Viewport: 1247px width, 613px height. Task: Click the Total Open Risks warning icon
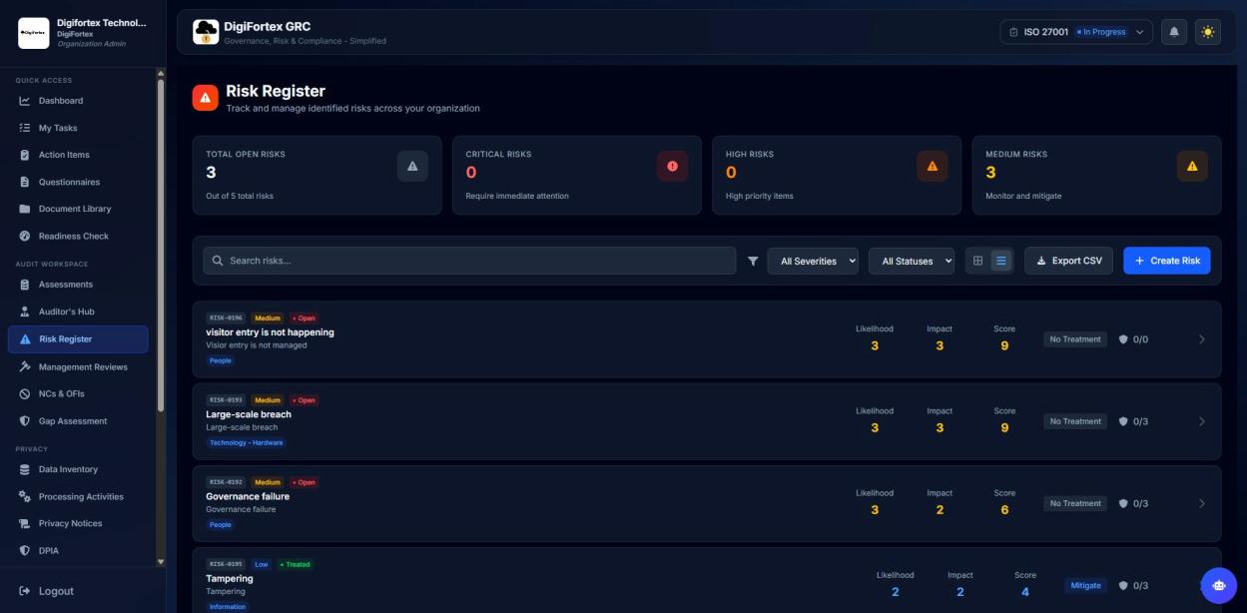click(x=412, y=166)
